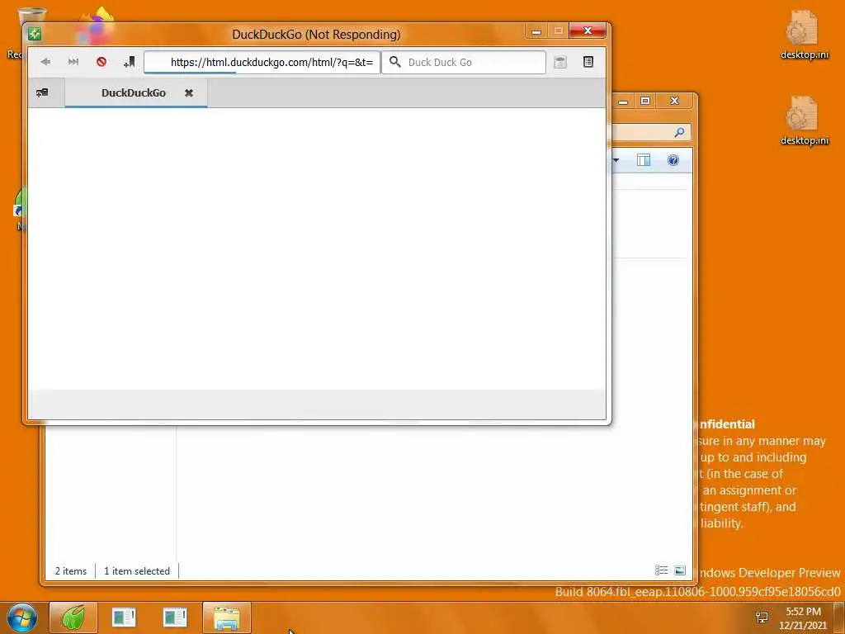
Task: Close the not-responding browser window
Action: (x=588, y=31)
